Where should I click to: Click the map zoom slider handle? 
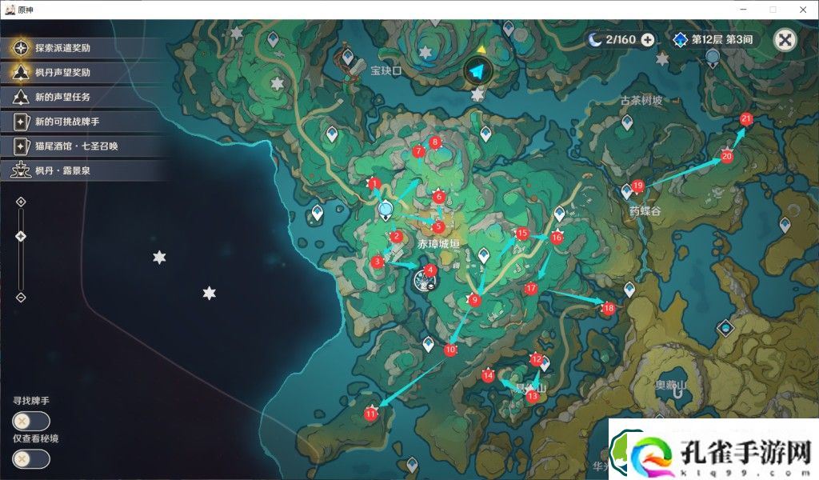[x=21, y=237]
